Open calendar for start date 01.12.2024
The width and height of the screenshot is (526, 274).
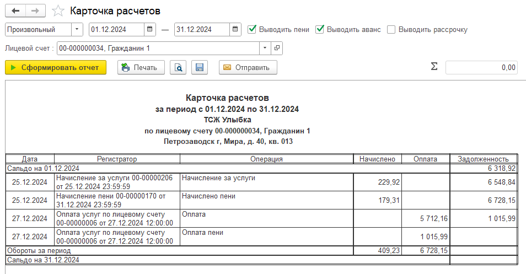pyautogui.click(x=149, y=30)
